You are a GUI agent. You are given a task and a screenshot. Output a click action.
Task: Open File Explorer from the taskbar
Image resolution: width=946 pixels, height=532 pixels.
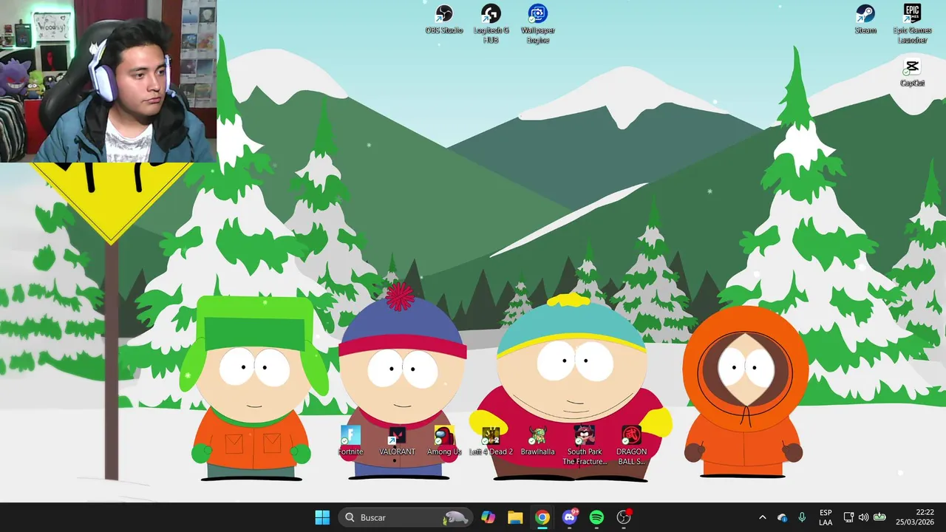coord(515,517)
